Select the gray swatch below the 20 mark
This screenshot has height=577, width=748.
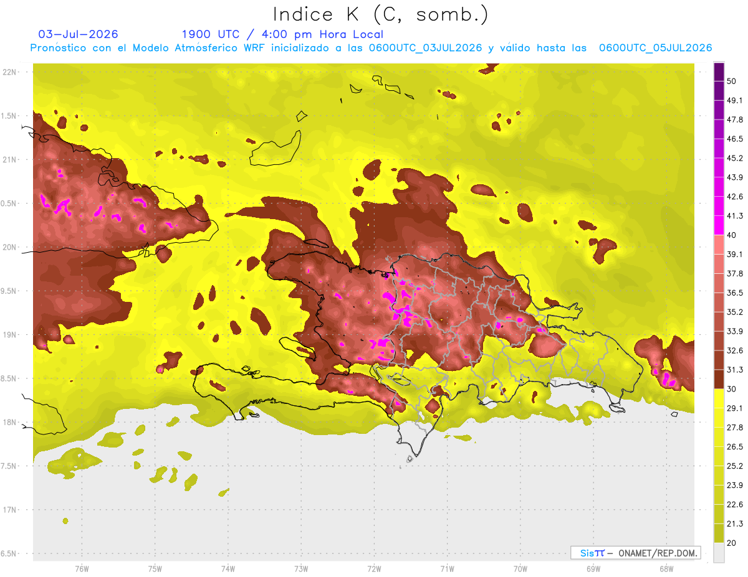pyautogui.click(x=719, y=553)
